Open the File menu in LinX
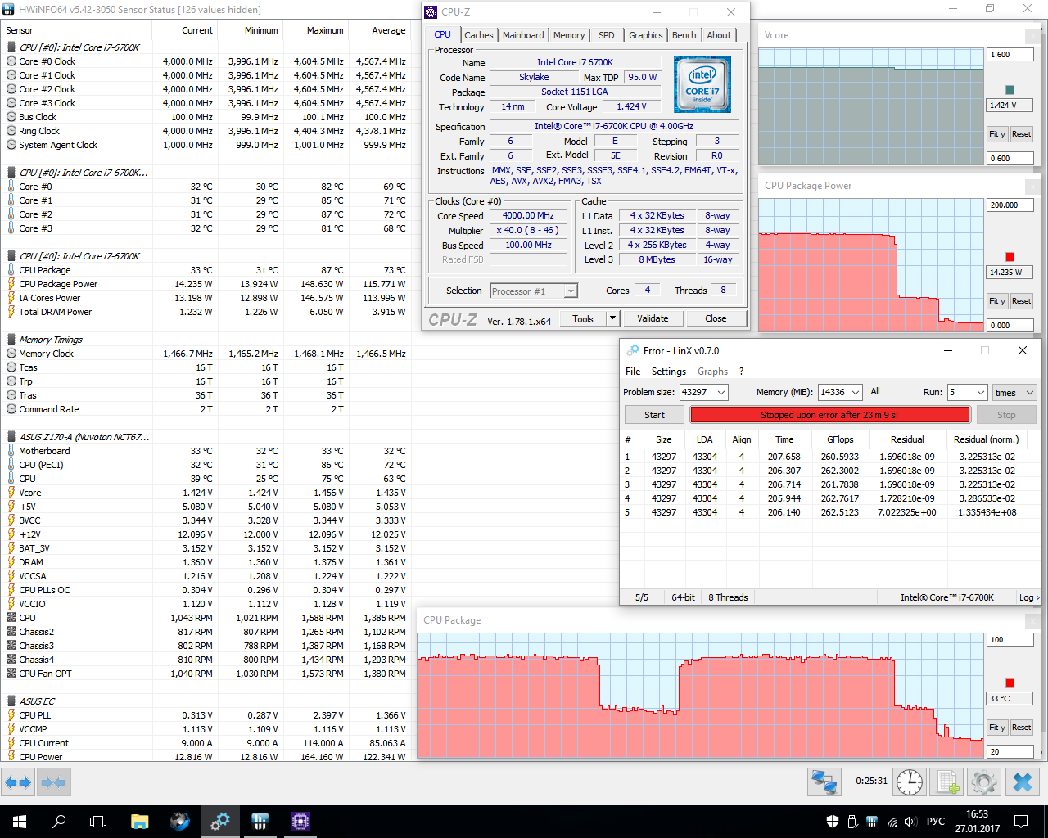This screenshot has width=1048, height=838. pyautogui.click(x=633, y=372)
